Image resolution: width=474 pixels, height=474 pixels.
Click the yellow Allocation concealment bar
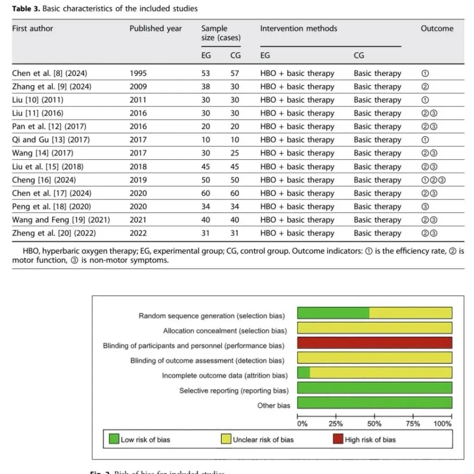tap(374, 328)
